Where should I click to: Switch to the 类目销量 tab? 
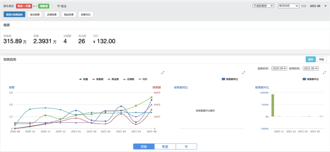click(x=35, y=15)
